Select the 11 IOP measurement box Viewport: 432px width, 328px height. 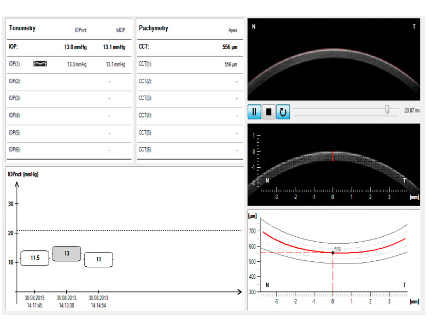pos(98,259)
